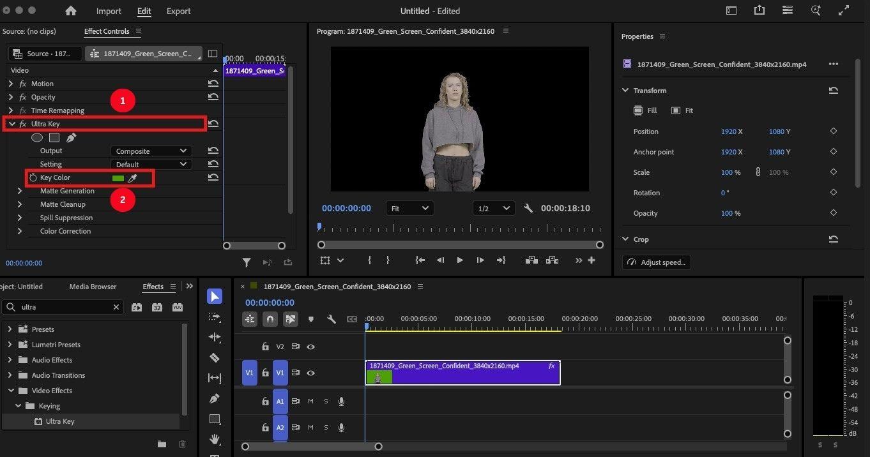Create rectangle mask for Ultra Key
Viewport: 870px width, 457px height.
54,137
